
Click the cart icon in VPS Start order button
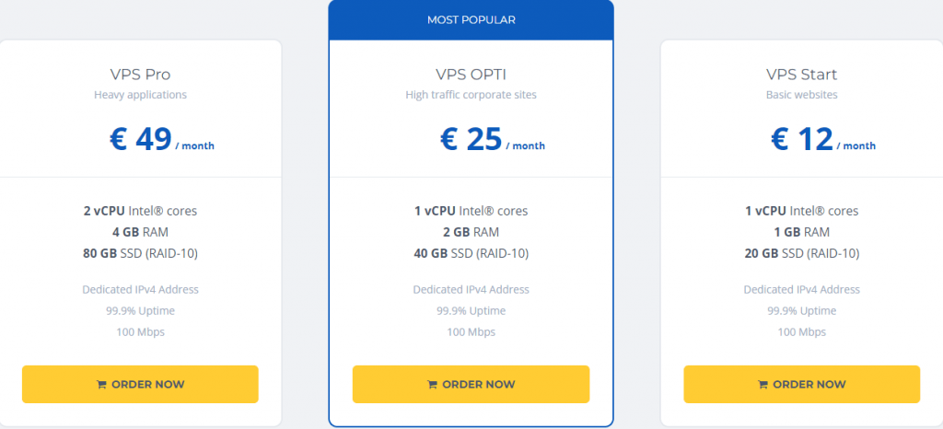pos(763,385)
